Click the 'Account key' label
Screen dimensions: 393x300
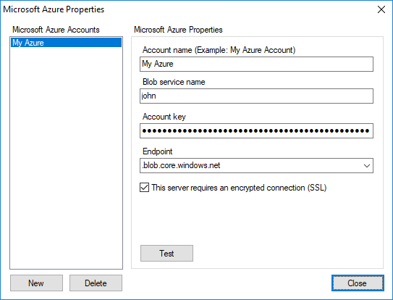tap(164, 117)
